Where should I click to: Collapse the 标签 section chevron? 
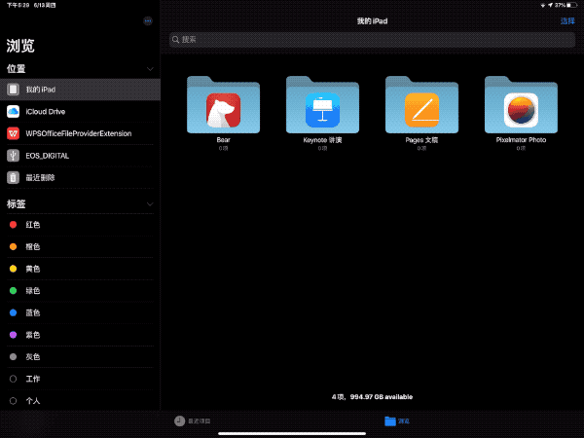(150, 204)
